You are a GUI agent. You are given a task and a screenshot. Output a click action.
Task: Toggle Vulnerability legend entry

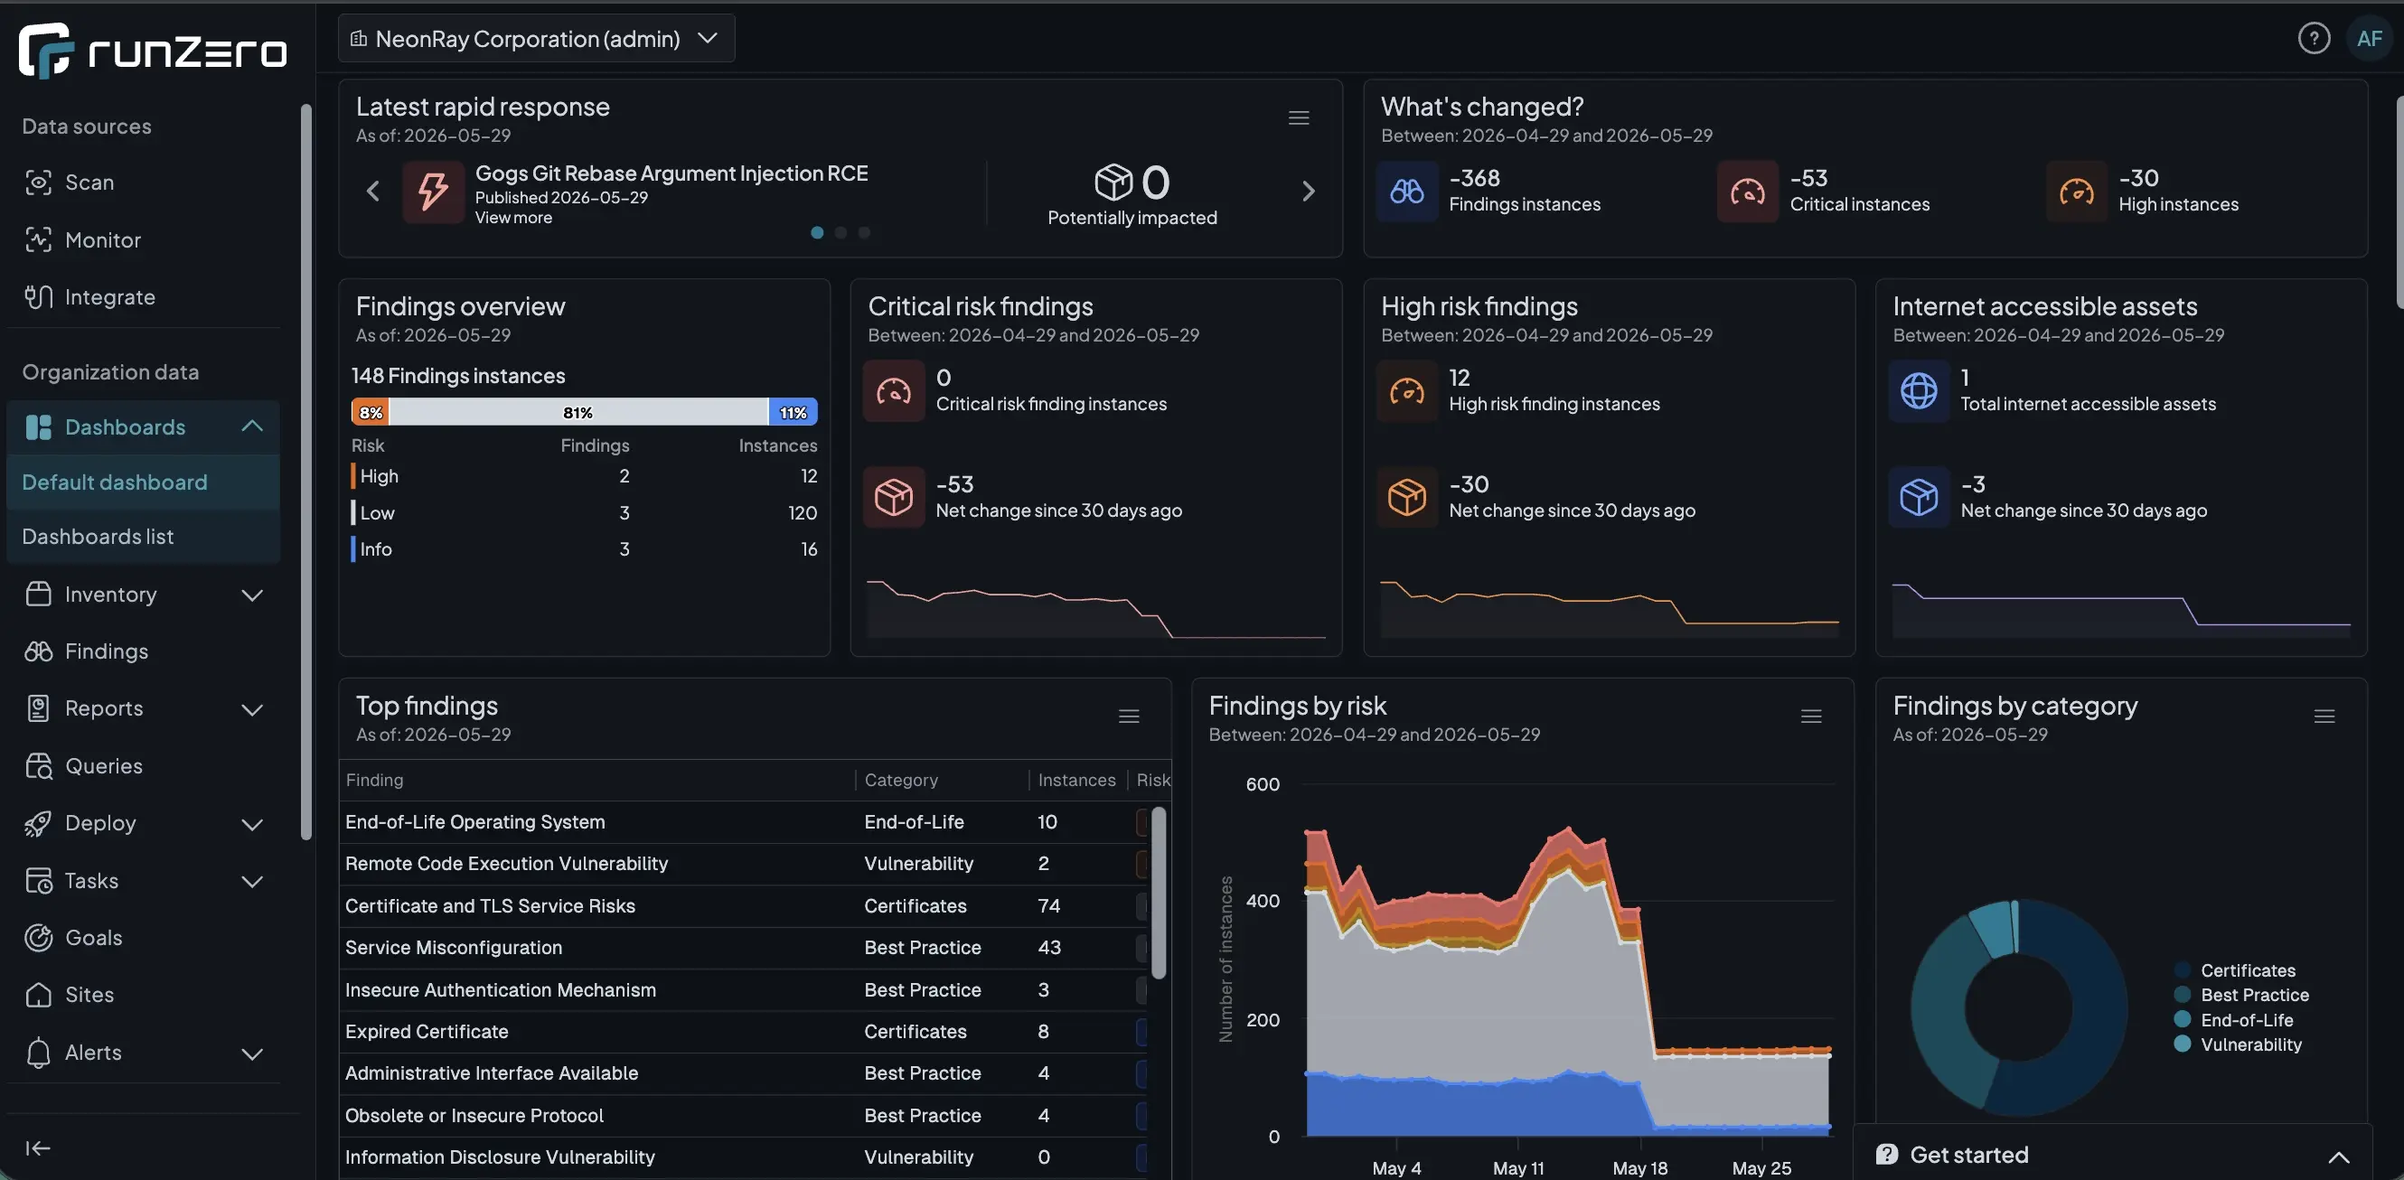(x=2237, y=1044)
